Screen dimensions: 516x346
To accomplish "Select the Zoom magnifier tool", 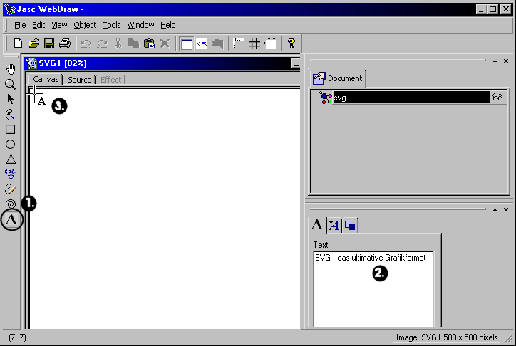I will coord(11,85).
